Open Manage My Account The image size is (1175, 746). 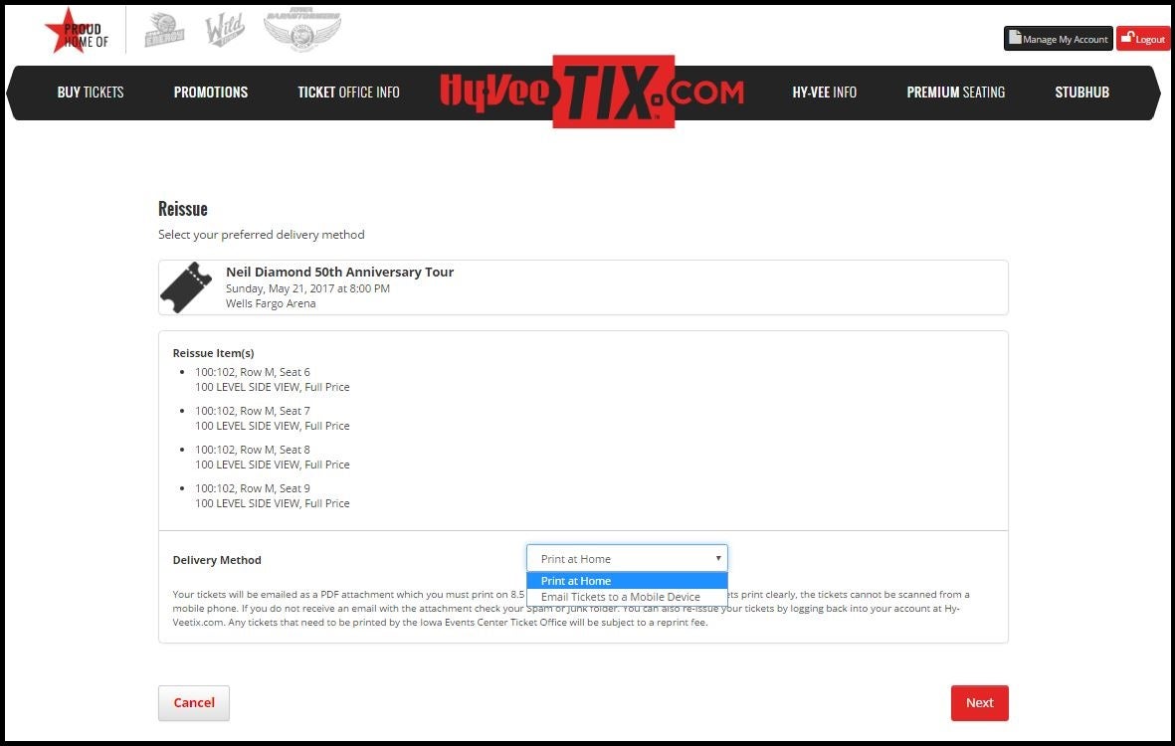[x=1059, y=38]
